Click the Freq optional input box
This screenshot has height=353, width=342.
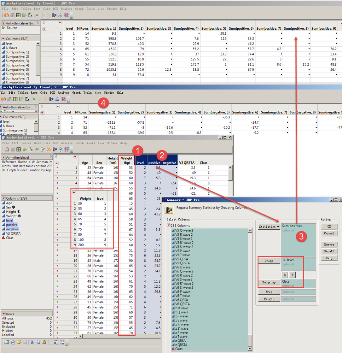click(298, 292)
